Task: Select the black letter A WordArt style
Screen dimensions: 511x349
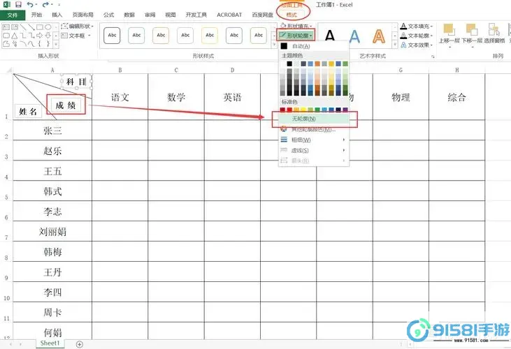Action: (329, 35)
